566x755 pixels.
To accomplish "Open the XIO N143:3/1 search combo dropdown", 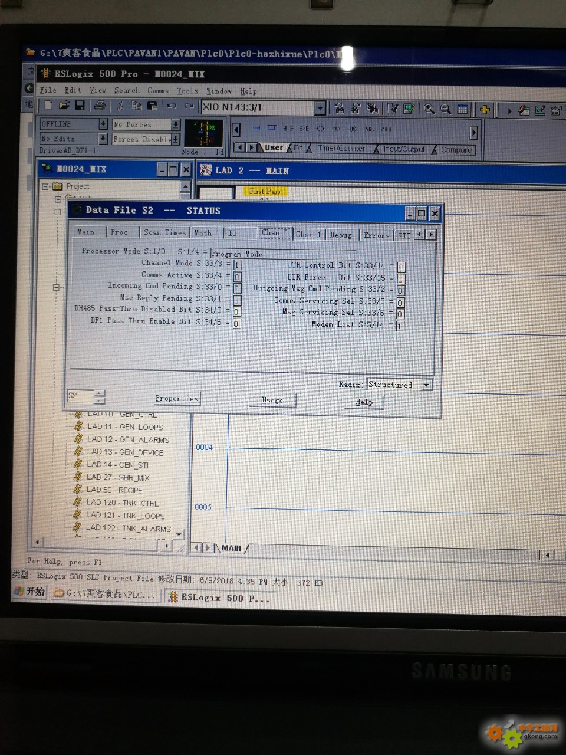I will (320, 108).
